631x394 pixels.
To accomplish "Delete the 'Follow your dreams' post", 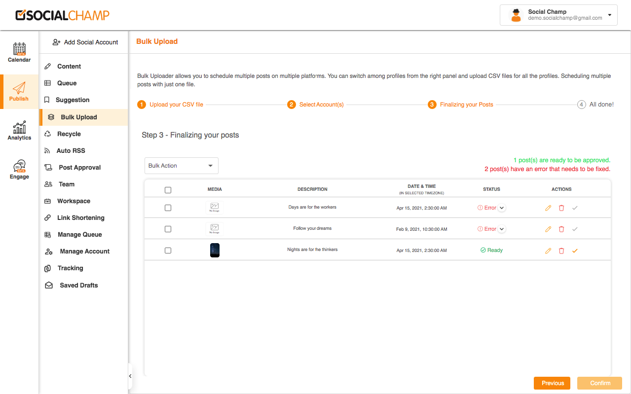I will pyautogui.click(x=561, y=229).
